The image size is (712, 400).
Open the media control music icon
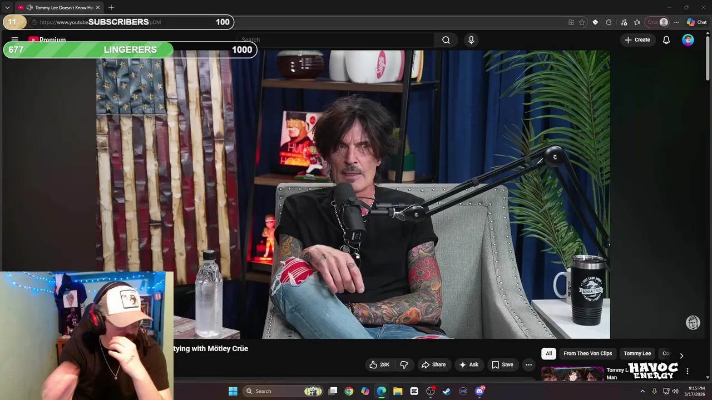[x=624, y=22]
